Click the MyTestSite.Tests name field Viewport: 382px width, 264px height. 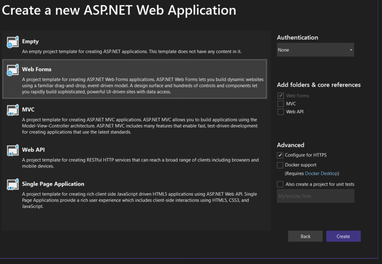[315, 196]
